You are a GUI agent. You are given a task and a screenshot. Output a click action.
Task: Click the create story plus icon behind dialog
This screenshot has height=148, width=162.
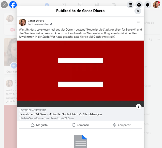pos(14,66)
